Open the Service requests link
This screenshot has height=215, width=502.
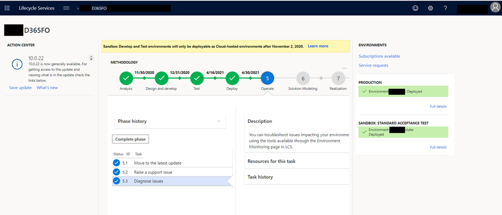click(374, 65)
